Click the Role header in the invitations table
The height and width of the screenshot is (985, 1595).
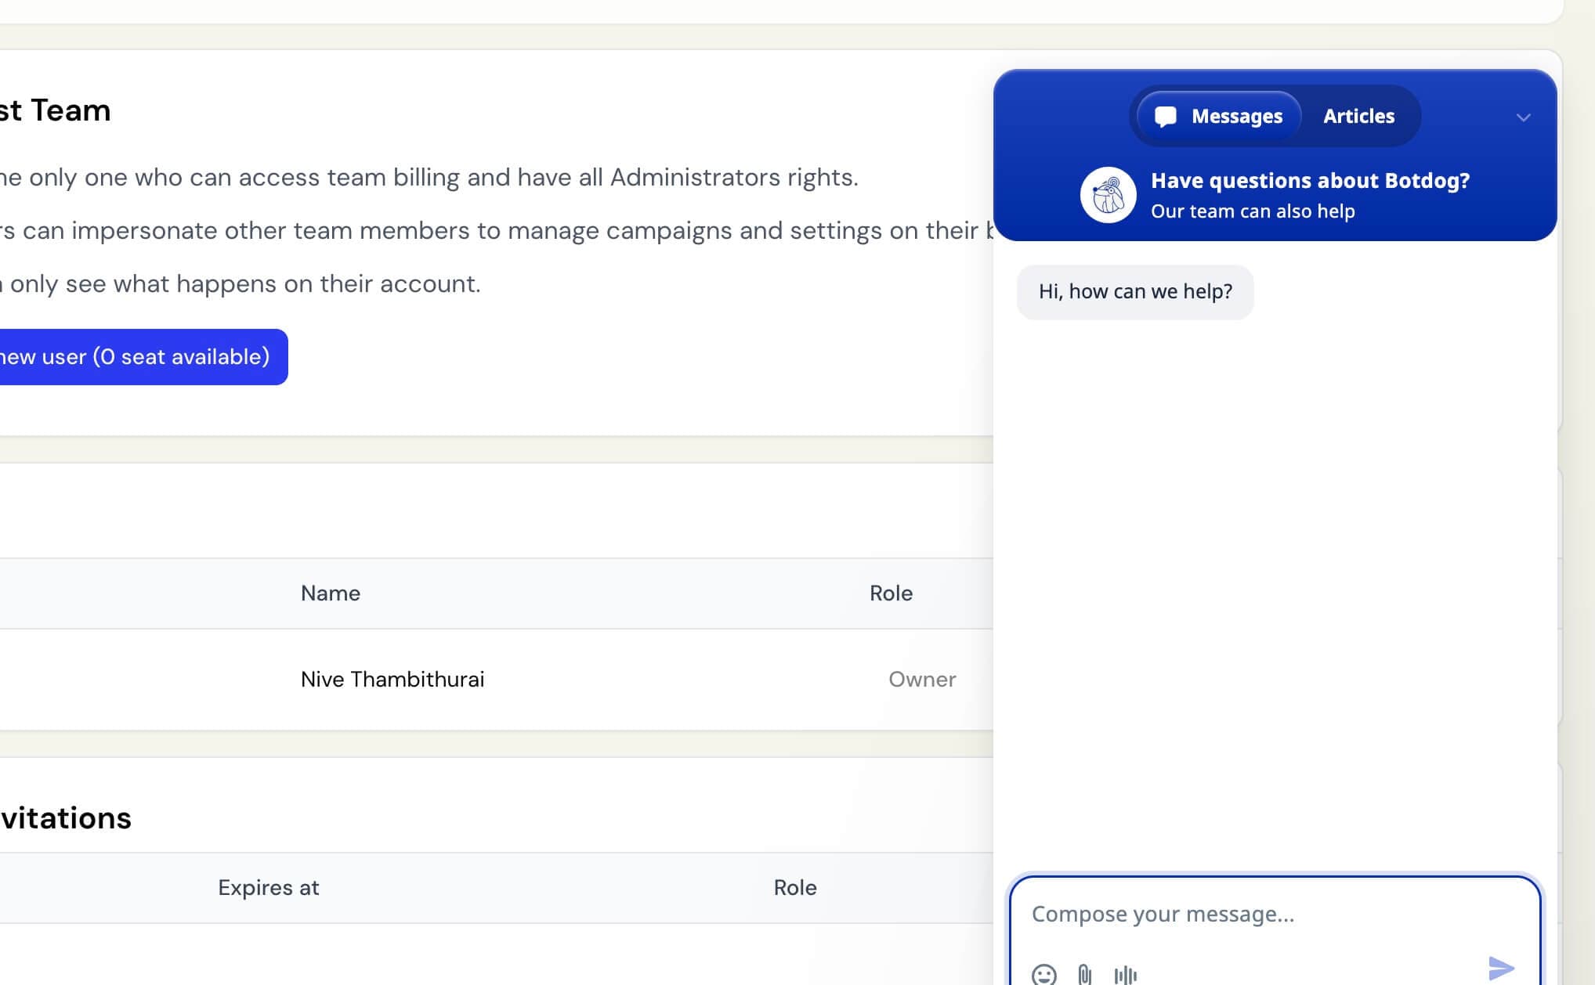[x=795, y=888]
